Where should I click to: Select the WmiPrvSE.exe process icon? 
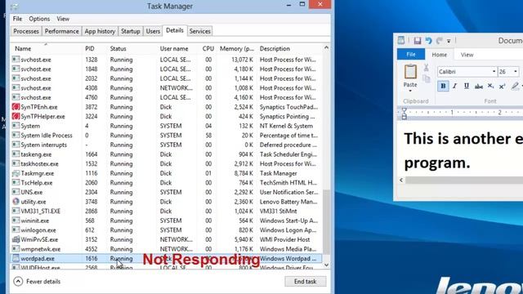(x=16, y=239)
